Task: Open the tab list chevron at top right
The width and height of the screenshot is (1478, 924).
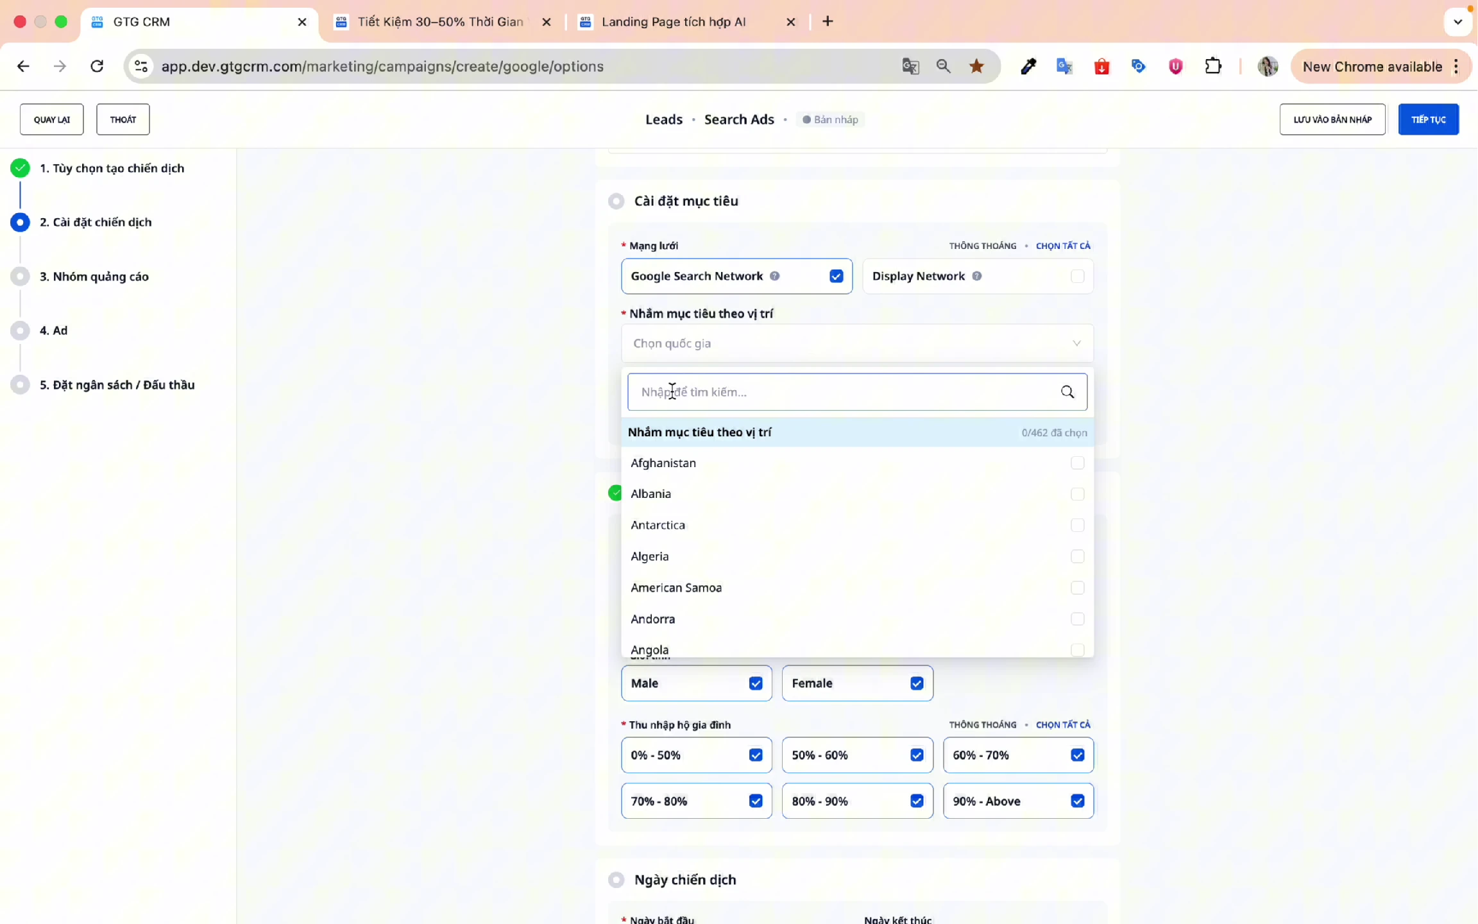Action: click(x=1457, y=22)
